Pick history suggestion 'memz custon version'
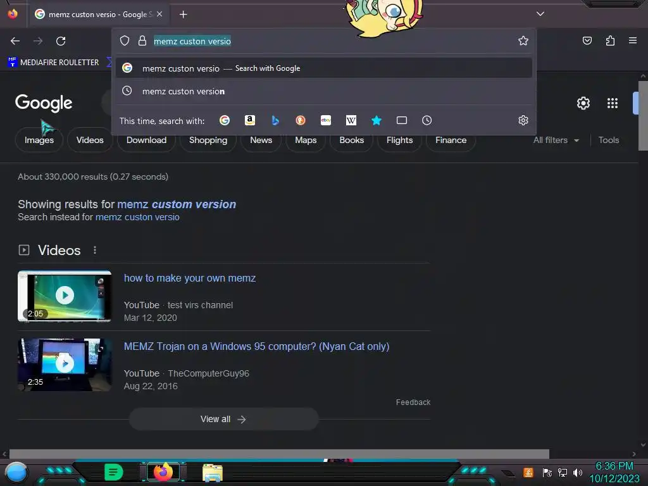This screenshot has width=648, height=486. pyautogui.click(x=324, y=91)
